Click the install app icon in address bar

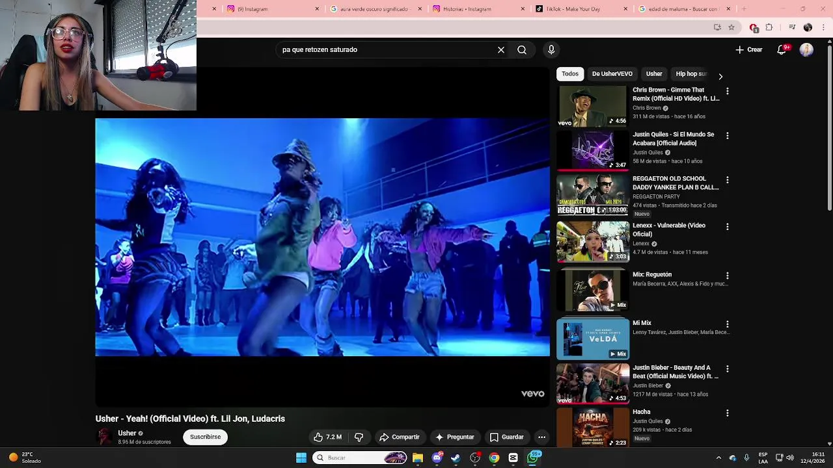click(x=717, y=27)
